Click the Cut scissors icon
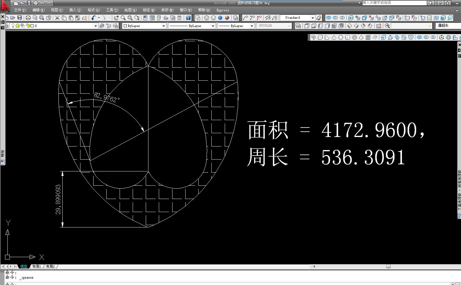461x285 pixels. tap(57, 18)
